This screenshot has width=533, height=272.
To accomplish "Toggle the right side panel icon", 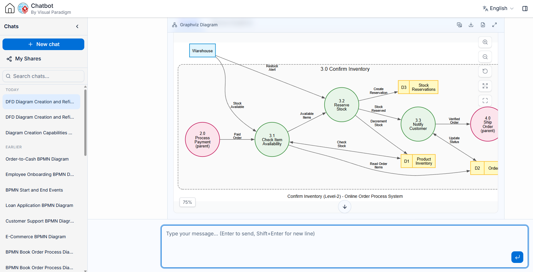I will tap(525, 8).
